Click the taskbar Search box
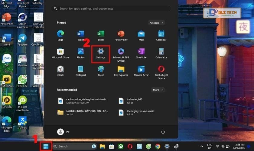Image resolution: width=254 pixels, height=151 pixels. click(75, 146)
